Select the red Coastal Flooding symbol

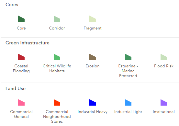click(x=21, y=57)
